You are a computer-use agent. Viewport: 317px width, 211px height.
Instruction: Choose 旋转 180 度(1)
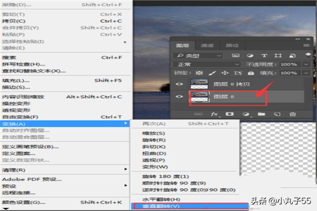pos(185,176)
